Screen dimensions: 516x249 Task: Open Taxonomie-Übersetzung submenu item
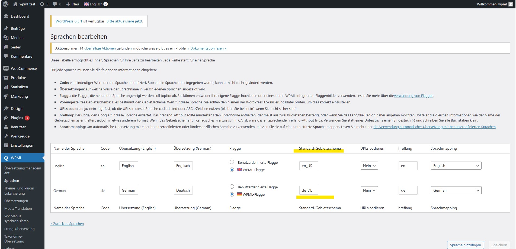coord(14,239)
